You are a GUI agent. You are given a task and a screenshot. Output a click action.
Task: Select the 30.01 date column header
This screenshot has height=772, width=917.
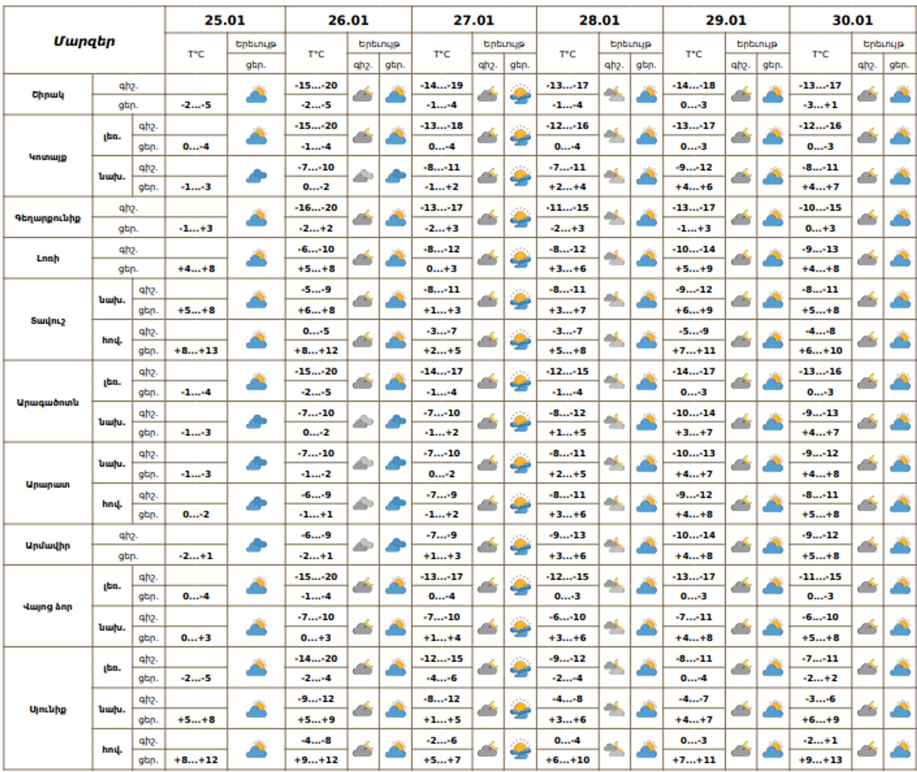point(853,20)
